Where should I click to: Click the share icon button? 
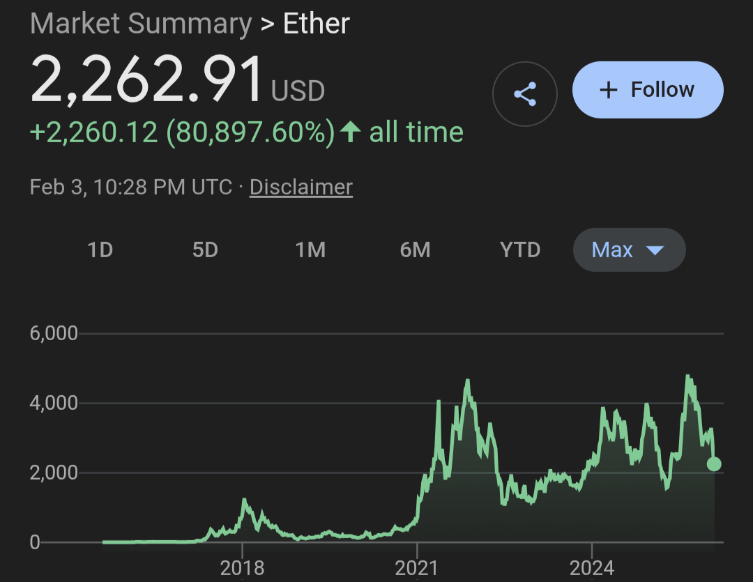click(524, 93)
